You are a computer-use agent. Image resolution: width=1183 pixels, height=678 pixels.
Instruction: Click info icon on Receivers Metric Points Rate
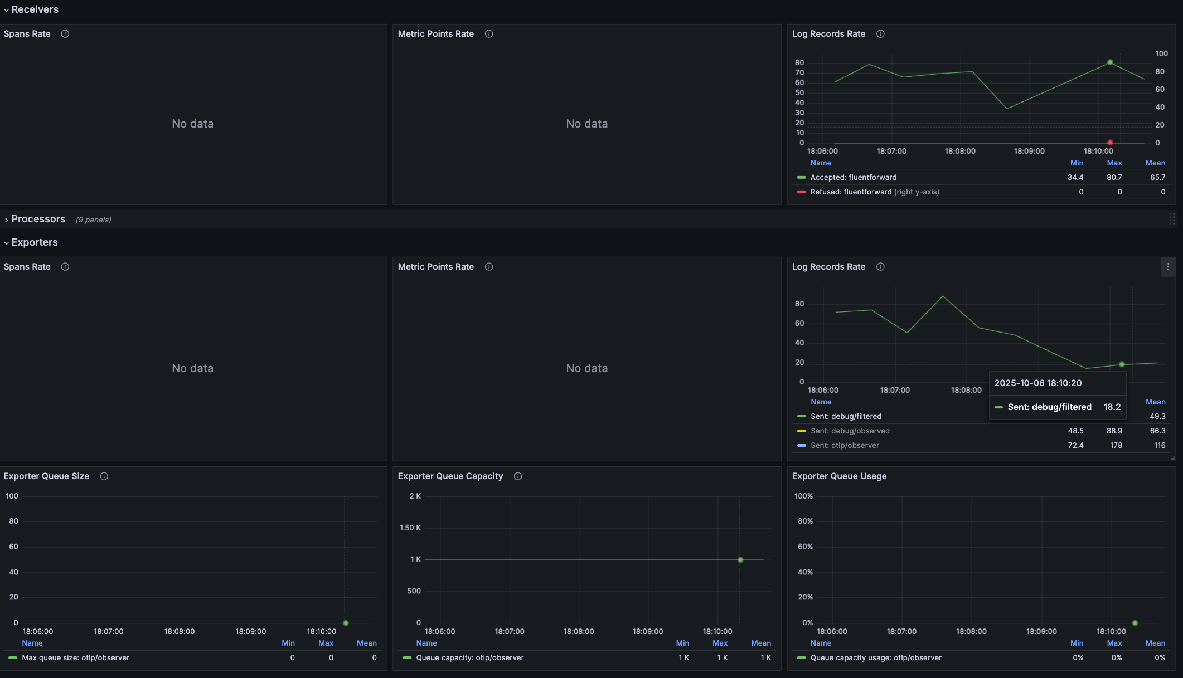pyautogui.click(x=489, y=34)
